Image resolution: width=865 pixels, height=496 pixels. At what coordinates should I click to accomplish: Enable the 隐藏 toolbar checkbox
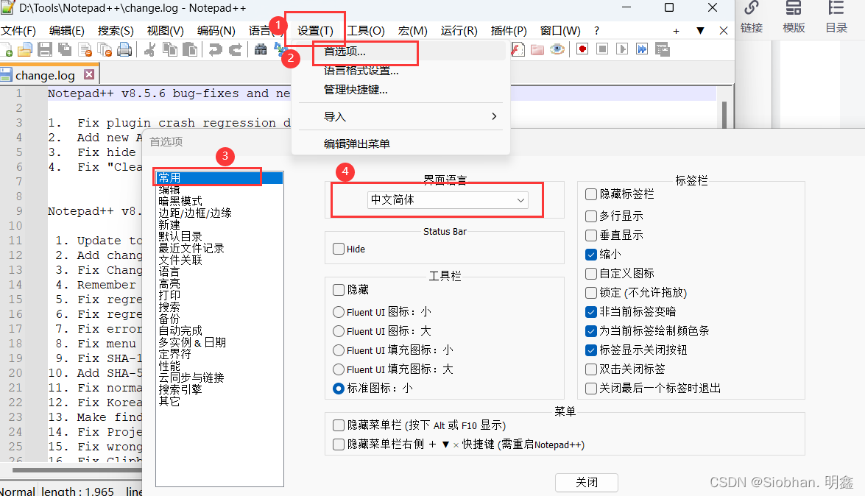tap(339, 290)
